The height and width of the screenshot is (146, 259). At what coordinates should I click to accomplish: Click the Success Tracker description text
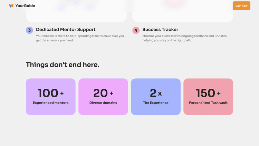click(185, 38)
